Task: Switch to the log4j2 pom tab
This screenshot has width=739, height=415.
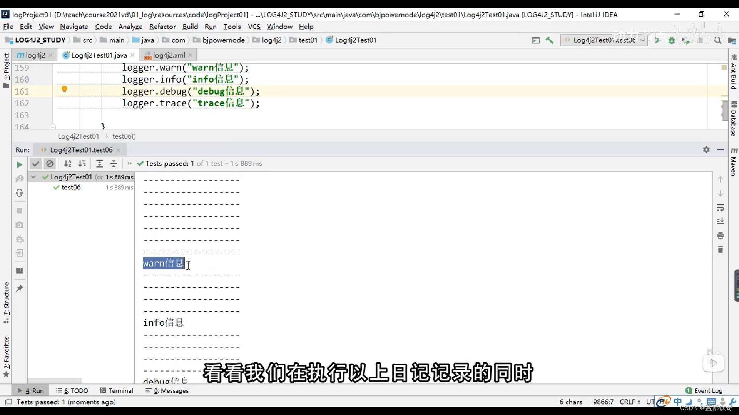Action: click(x=35, y=55)
